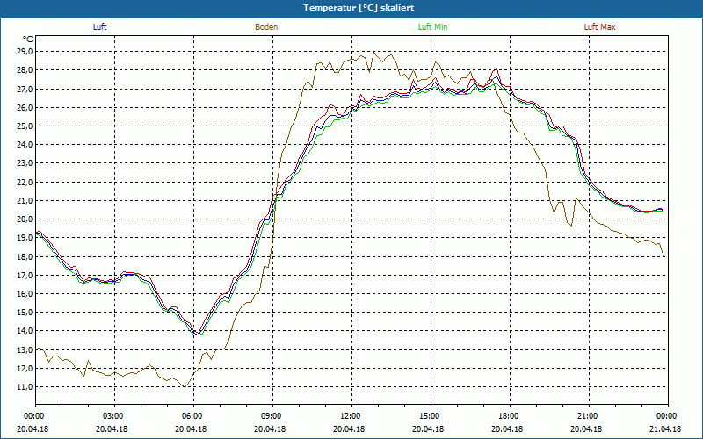Click the chart title "Temperatur [°C] skaliert"
Viewport: 703px width, 439px height.
tap(359, 8)
